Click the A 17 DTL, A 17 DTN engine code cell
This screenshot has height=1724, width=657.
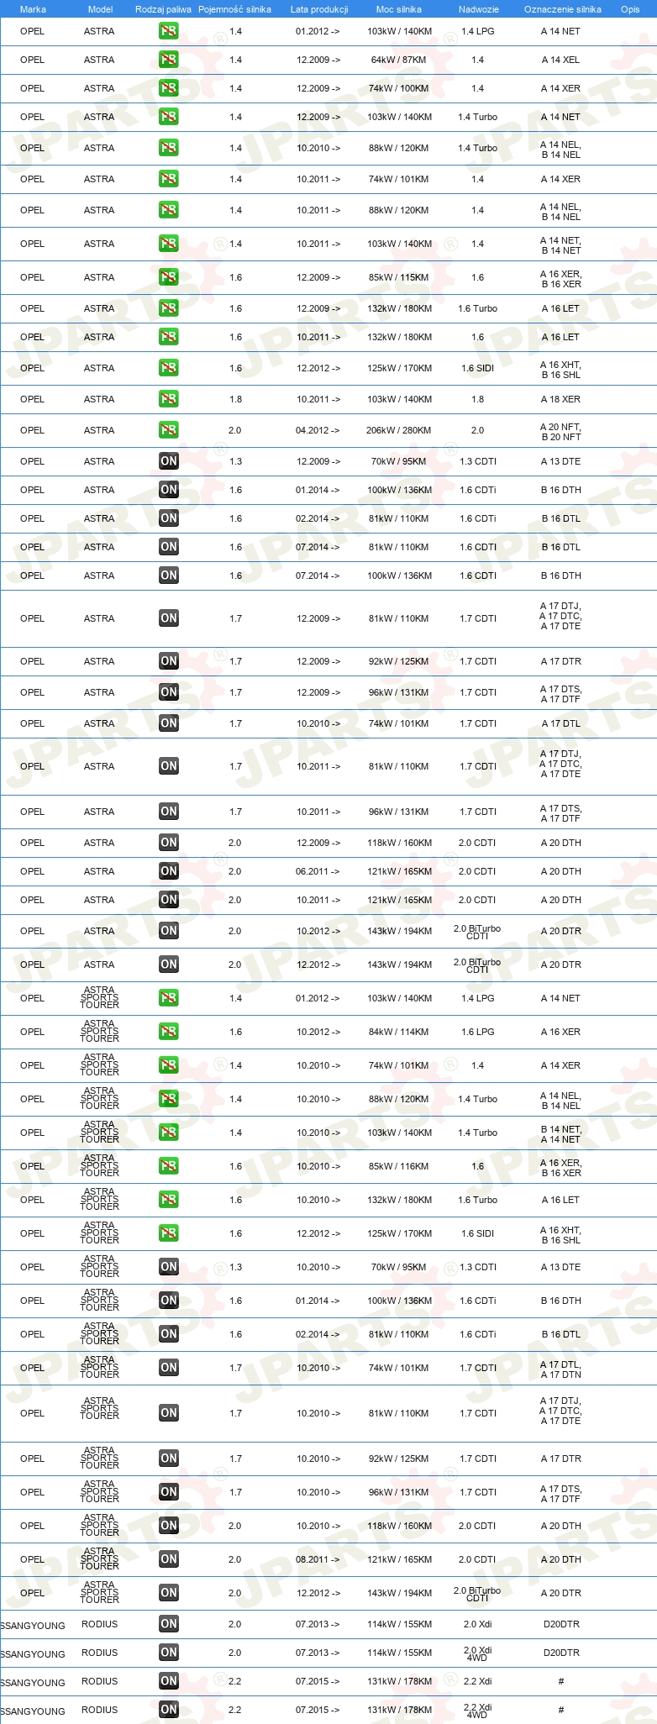[x=560, y=1369]
